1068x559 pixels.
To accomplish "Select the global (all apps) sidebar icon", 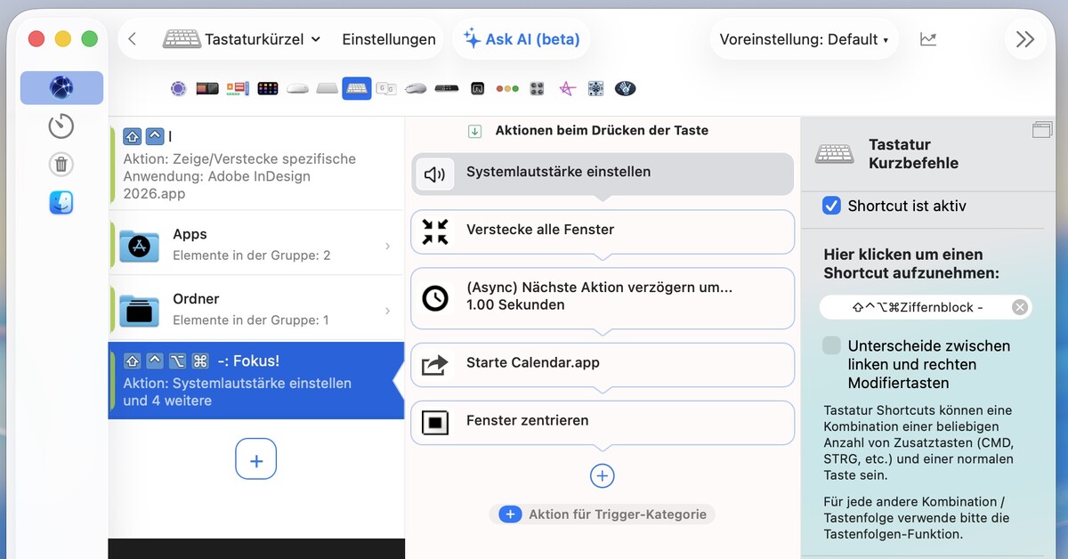I will [61, 88].
